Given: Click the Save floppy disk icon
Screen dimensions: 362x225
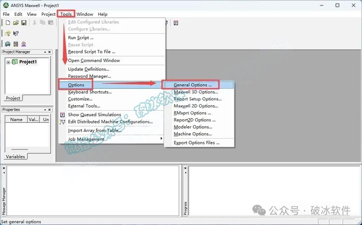Looking at the screenshot, I should pyautogui.click(x=24, y=22).
